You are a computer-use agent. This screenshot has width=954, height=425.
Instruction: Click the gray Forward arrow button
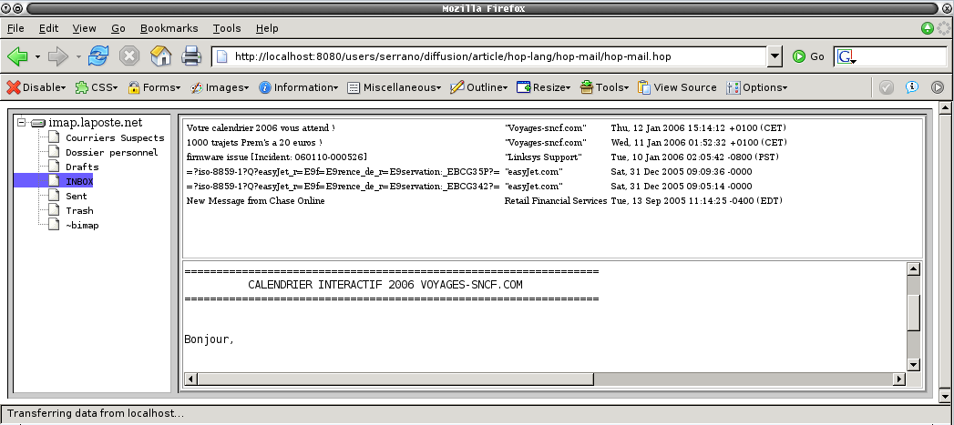pos(57,56)
